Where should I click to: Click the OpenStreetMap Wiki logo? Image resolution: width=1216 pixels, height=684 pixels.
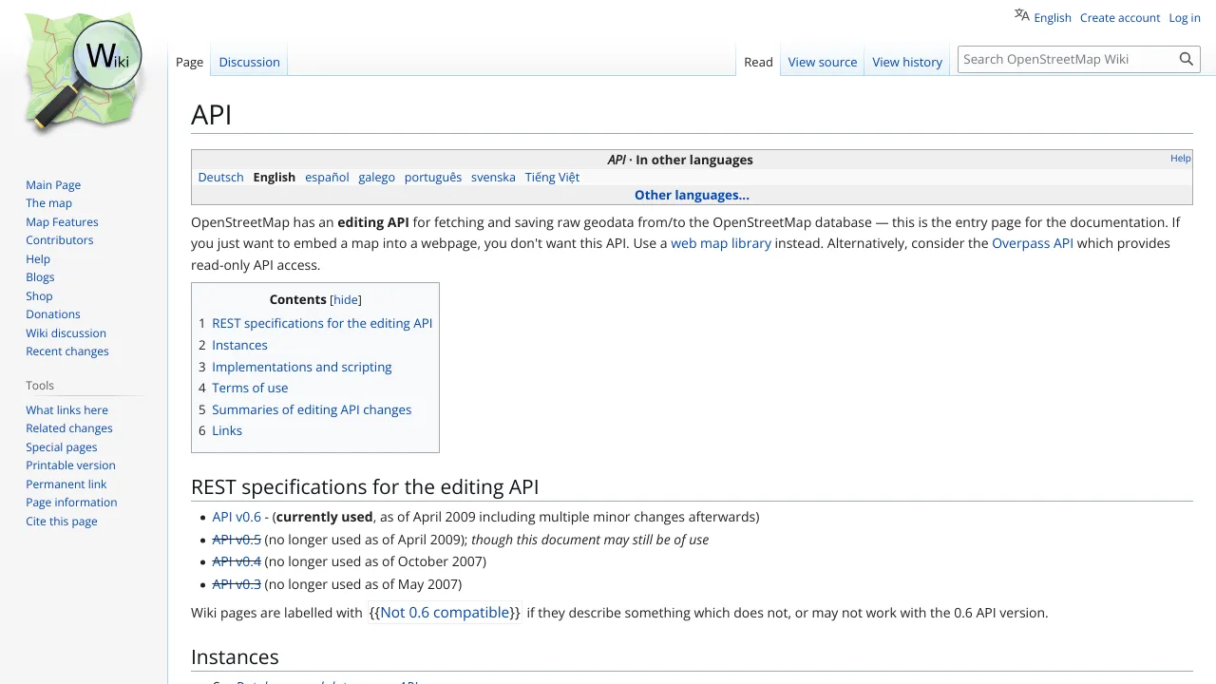84,71
